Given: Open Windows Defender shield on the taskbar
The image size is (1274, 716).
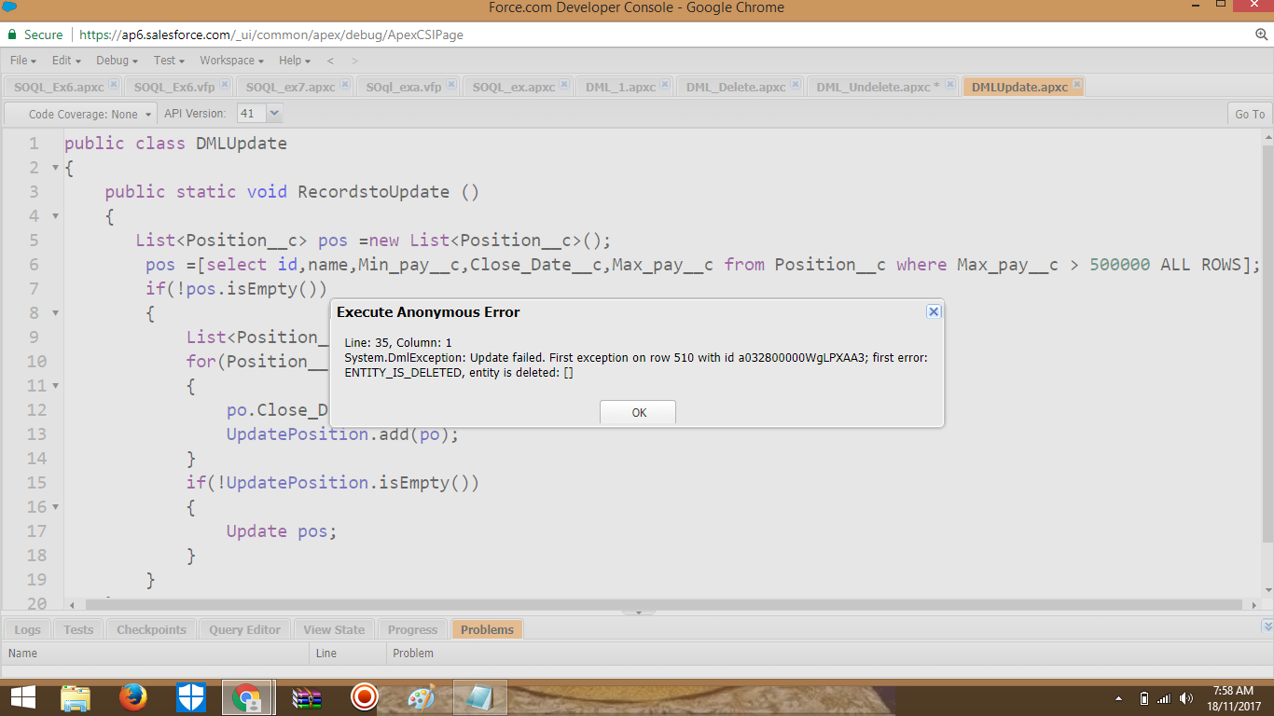Looking at the screenshot, I should pos(191,697).
